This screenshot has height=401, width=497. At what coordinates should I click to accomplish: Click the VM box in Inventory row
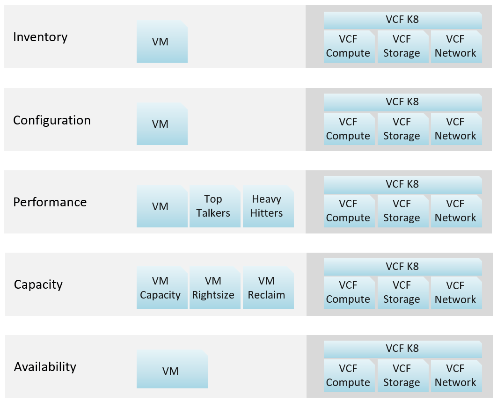tap(162, 42)
